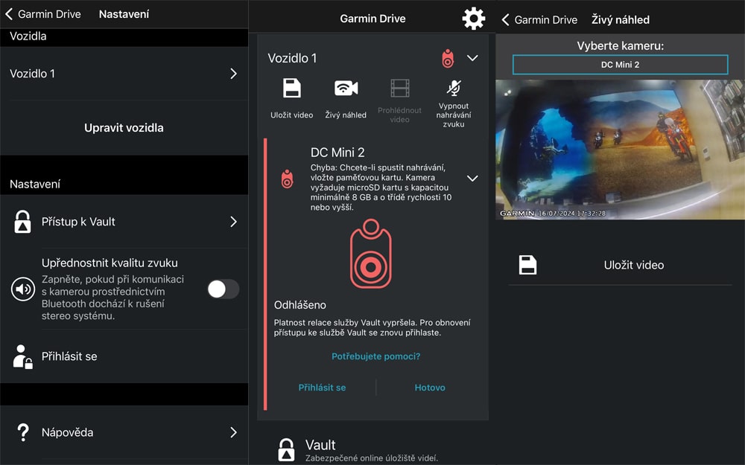Tap the floppy disk icon in Živý náhled screen

tap(528, 266)
